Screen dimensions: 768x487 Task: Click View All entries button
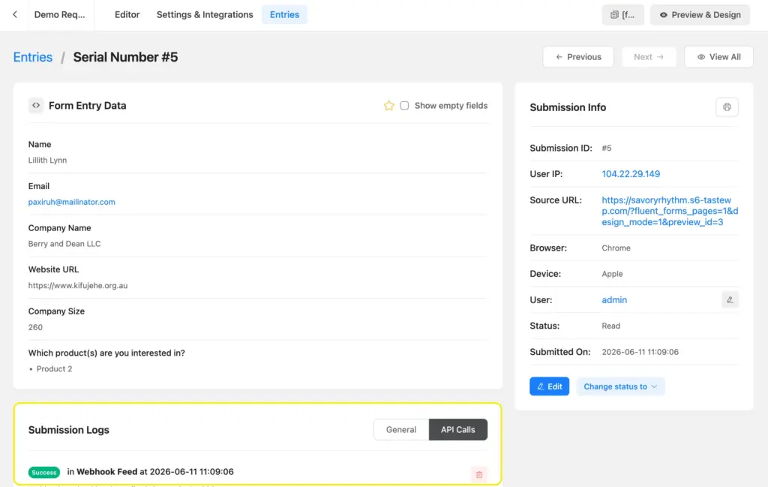(x=718, y=57)
